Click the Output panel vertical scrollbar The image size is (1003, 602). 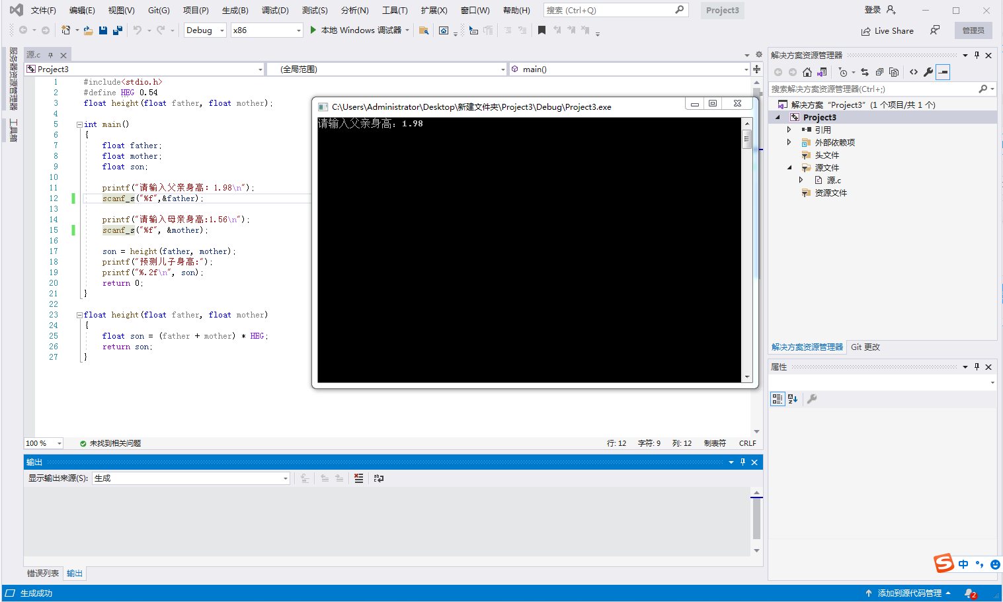pos(756,521)
